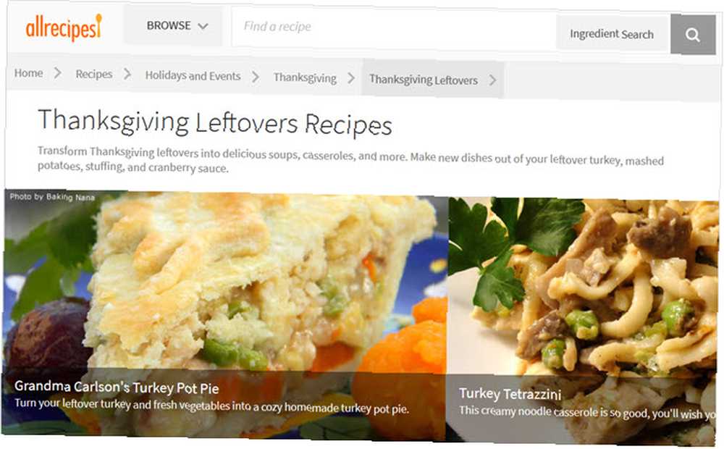The width and height of the screenshot is (724, 449).
Task: Navigate to Holidays and Events breadcrumb
Action: (193, 76)
